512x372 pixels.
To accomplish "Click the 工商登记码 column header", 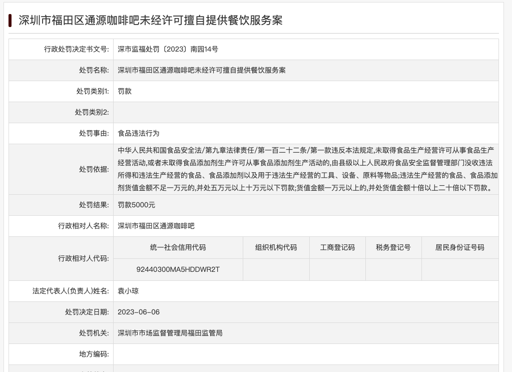I will [x=337, y=247].
